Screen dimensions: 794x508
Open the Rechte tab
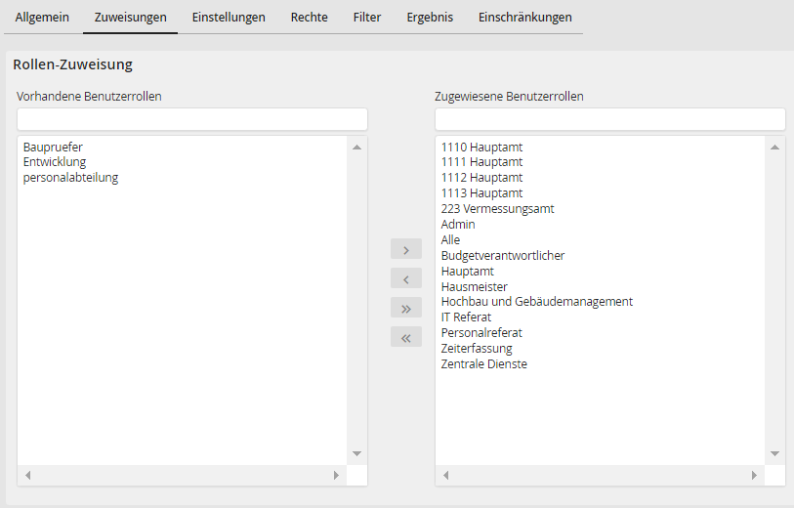[x=309, y=18]
